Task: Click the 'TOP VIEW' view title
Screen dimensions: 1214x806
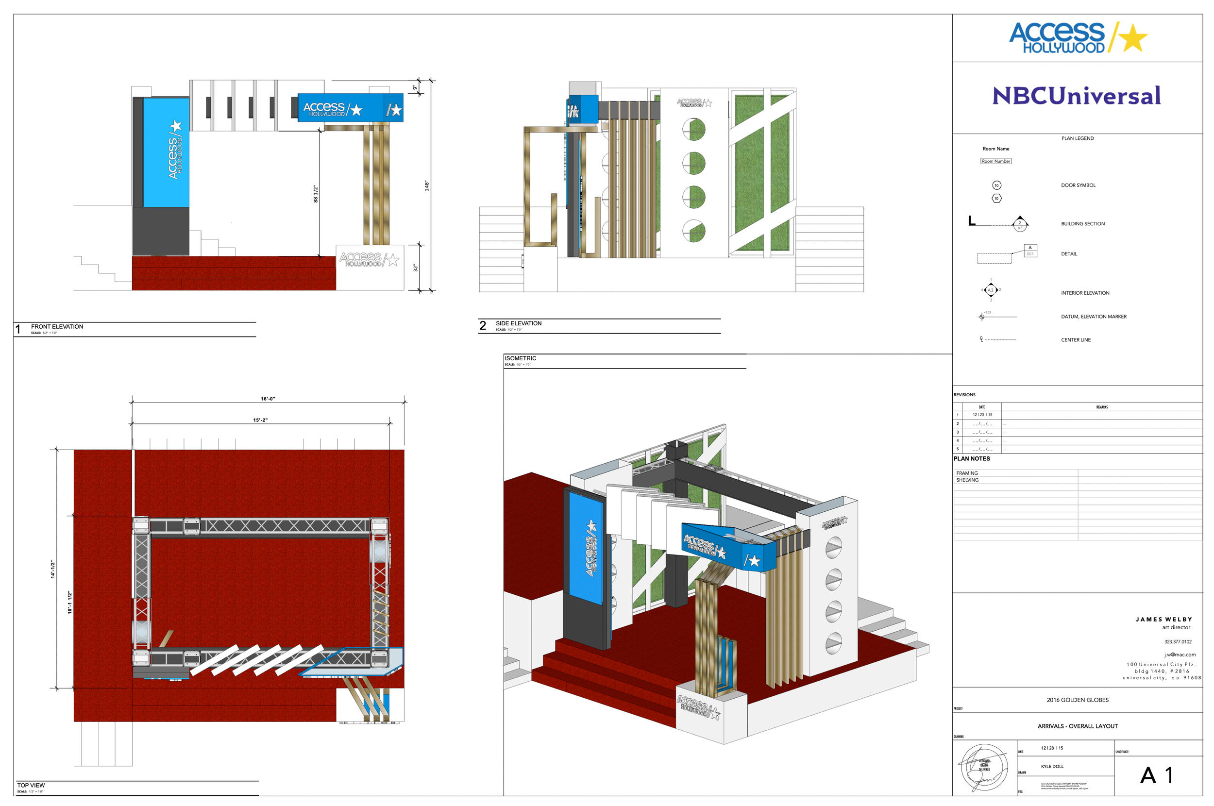Action: (x=31, y=785)
